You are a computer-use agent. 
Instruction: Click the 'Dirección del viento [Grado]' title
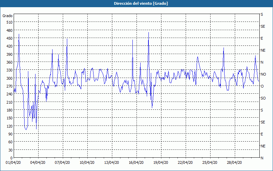coord(141,3)
